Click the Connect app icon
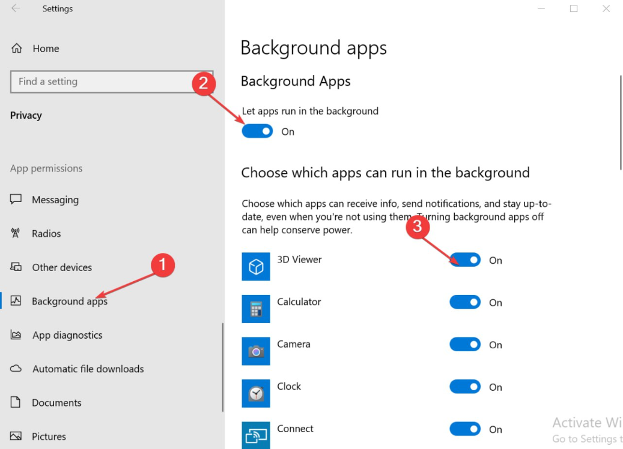 pyautogui.click(x=256, y=435)
